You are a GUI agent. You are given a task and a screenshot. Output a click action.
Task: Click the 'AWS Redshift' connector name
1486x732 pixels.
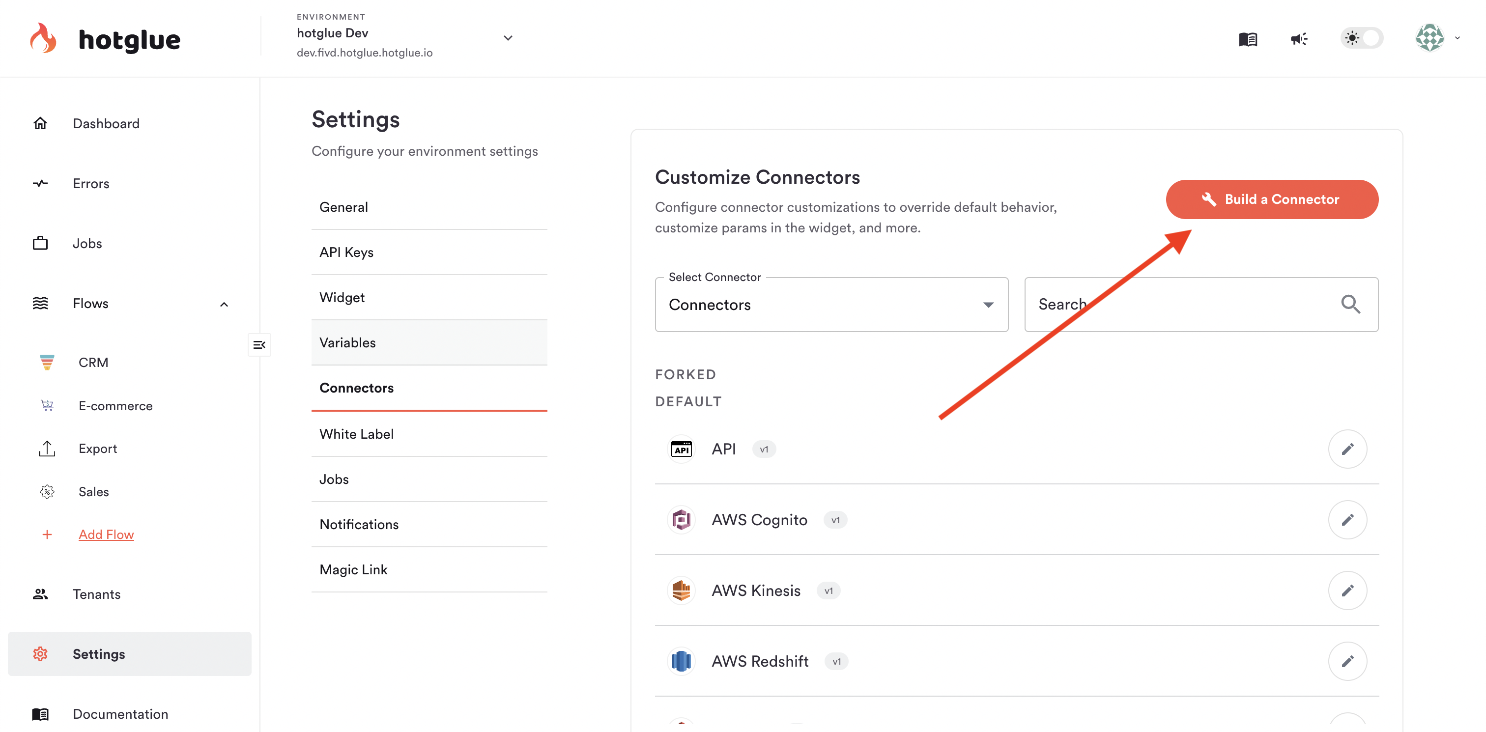760,661
